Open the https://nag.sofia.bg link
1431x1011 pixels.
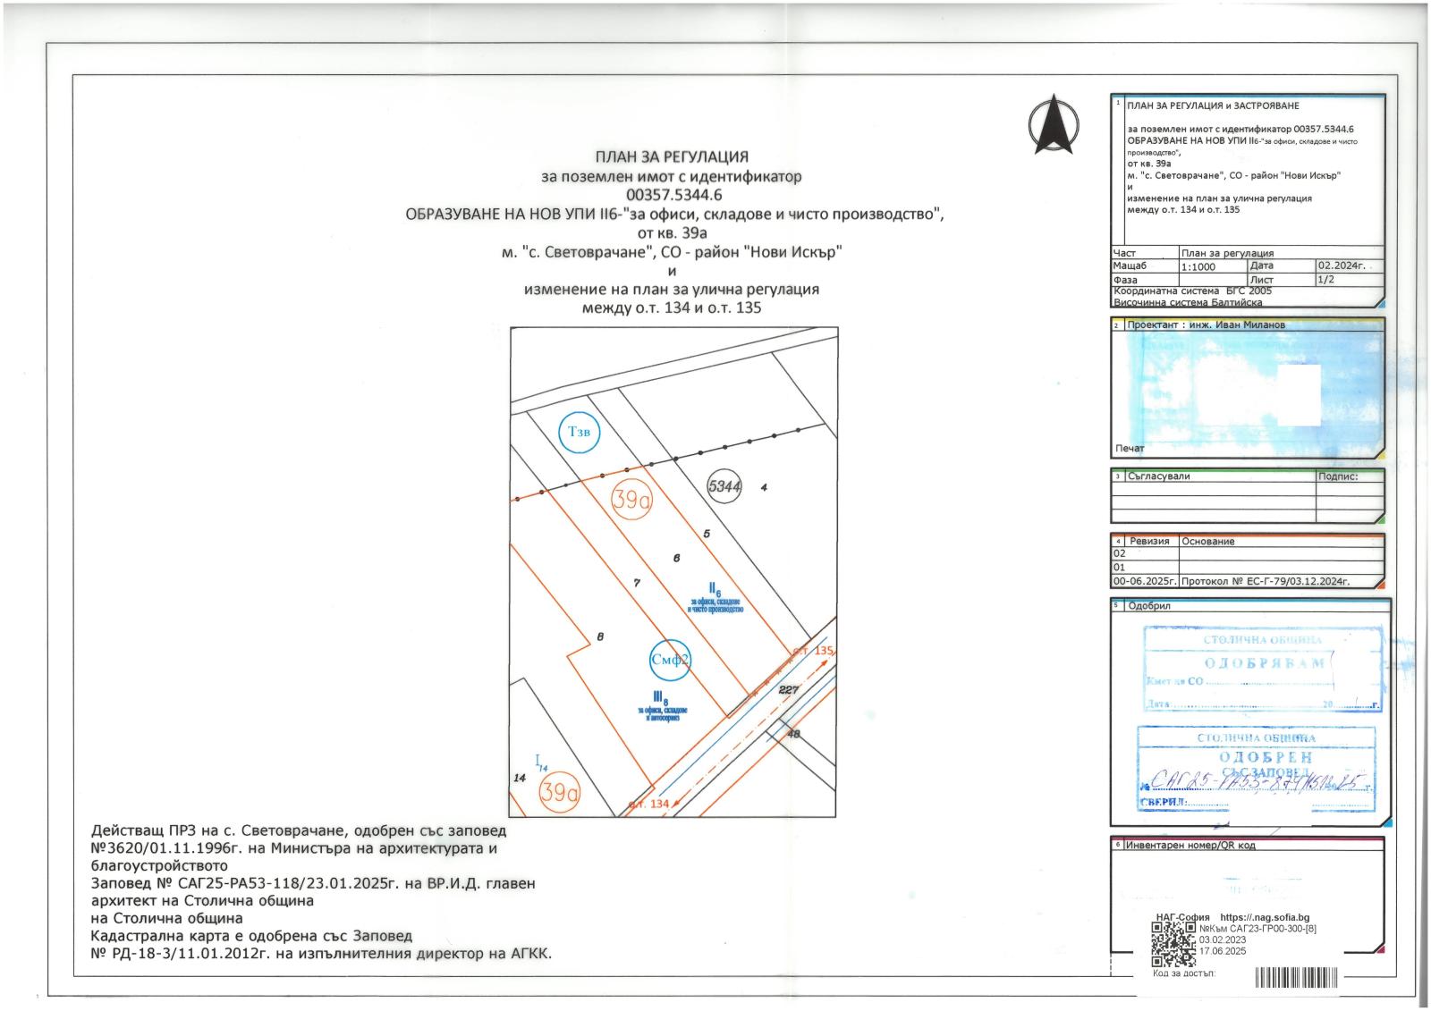pyautogui.click(x=1265, y=917)
